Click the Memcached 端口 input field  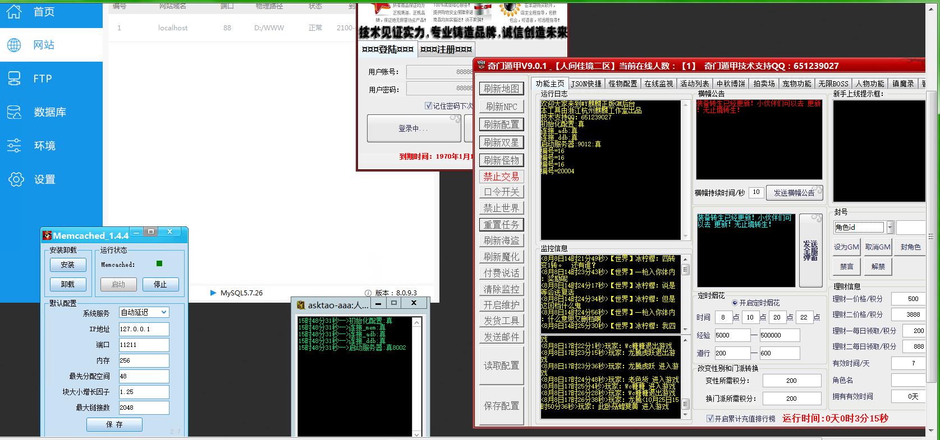[x=143, y=345]
